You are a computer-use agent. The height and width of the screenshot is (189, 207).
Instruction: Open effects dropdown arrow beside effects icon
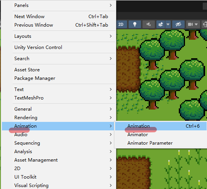click(x=168, y=24)
